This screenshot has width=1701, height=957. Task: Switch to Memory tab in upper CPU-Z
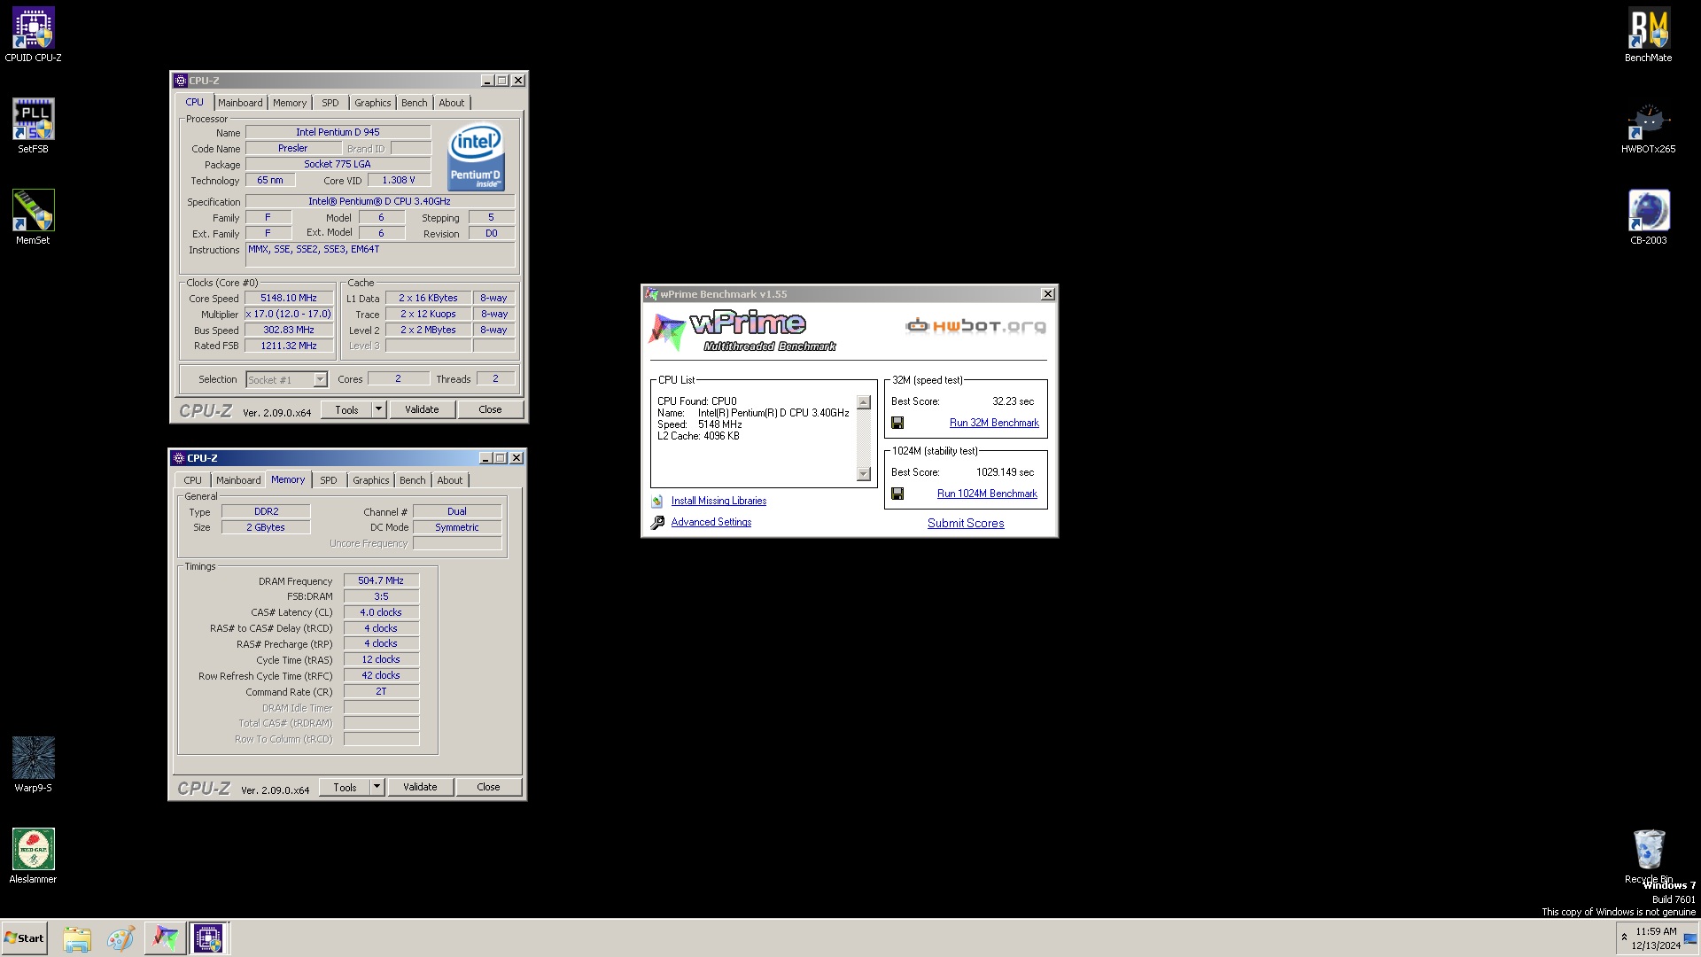coord(290,103)
